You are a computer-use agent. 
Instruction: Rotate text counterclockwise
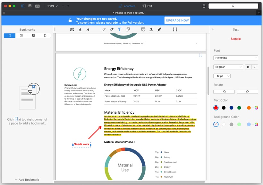click(x=224, y=92)
